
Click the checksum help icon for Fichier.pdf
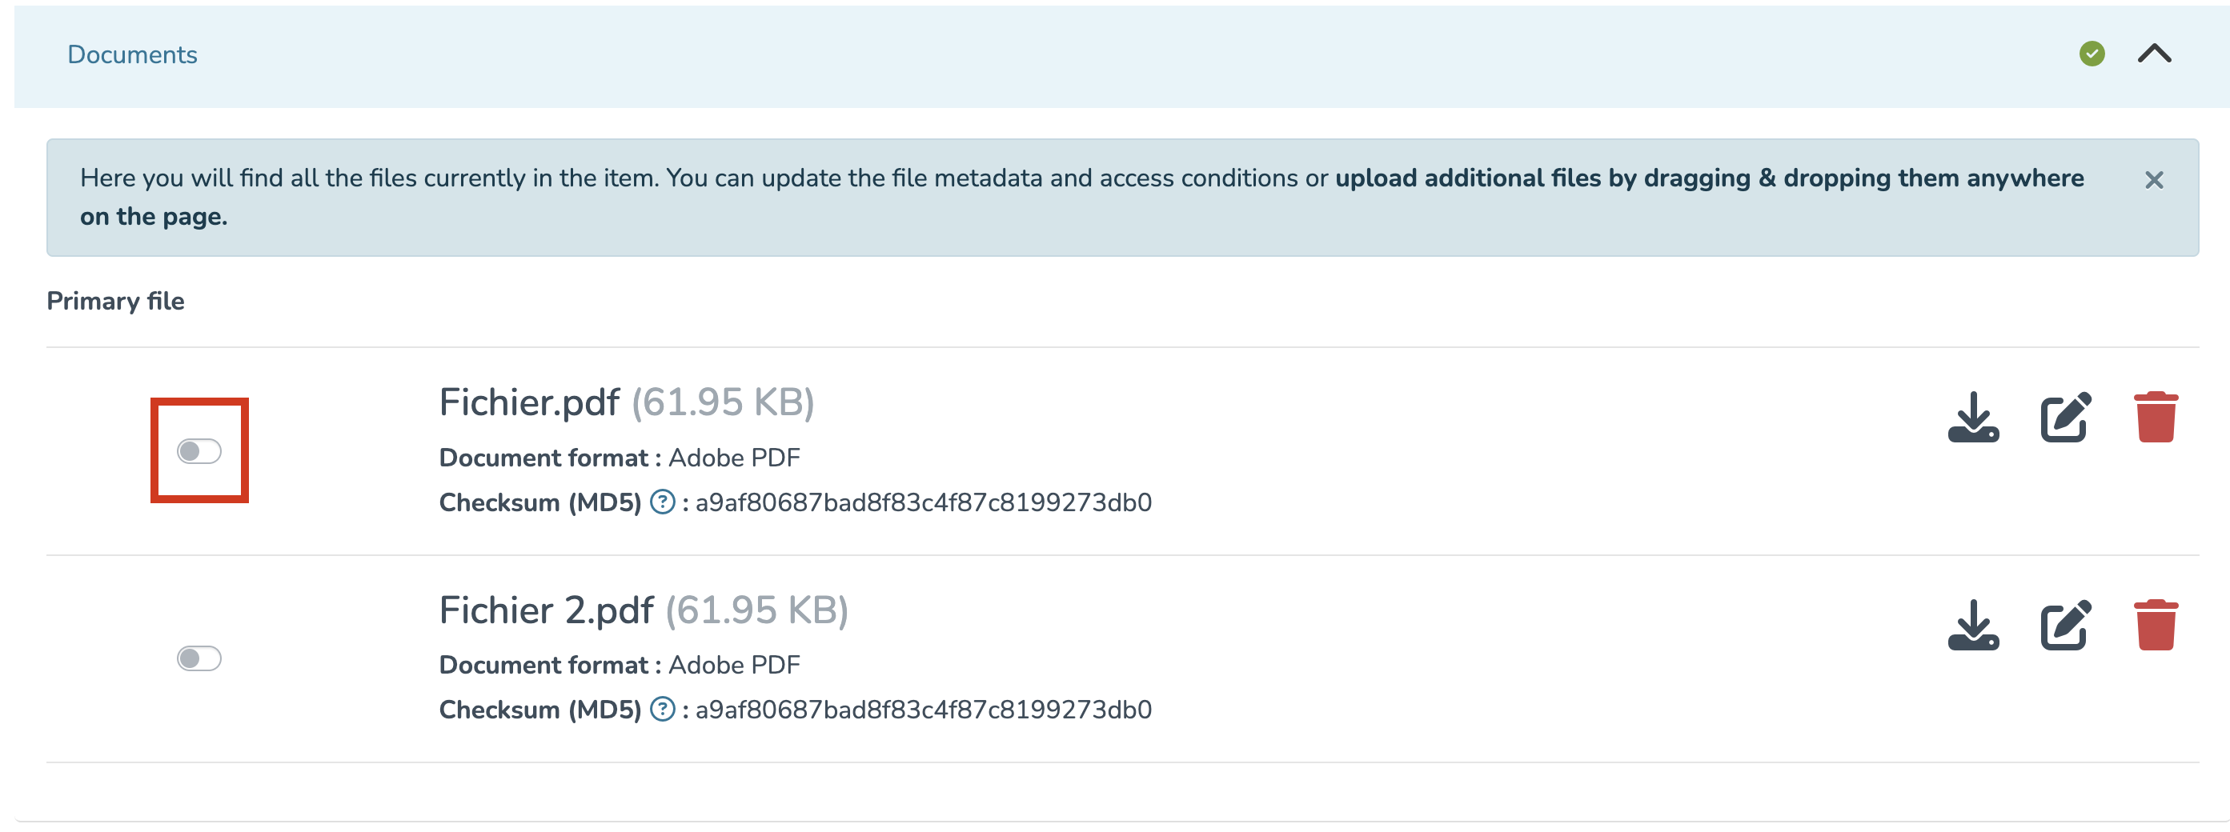pyautogui.click(x=662, y=502)
